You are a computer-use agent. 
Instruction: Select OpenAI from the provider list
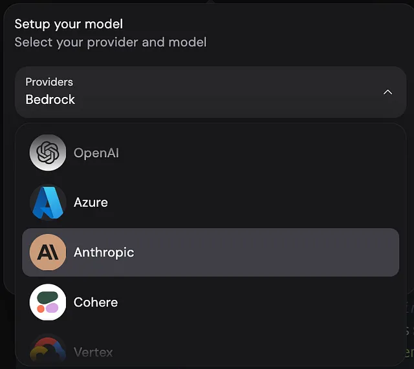(210, 153)
